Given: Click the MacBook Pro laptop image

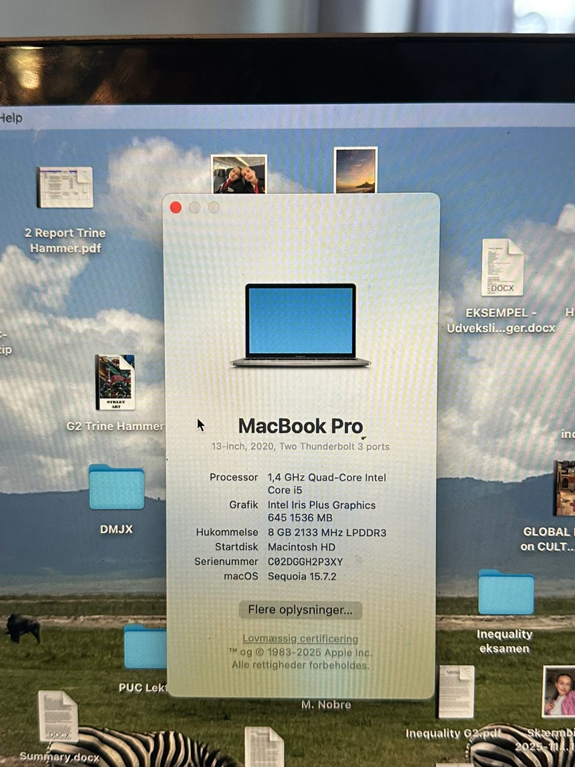Looking at the screenshot, I should click(x=301, y=325).
